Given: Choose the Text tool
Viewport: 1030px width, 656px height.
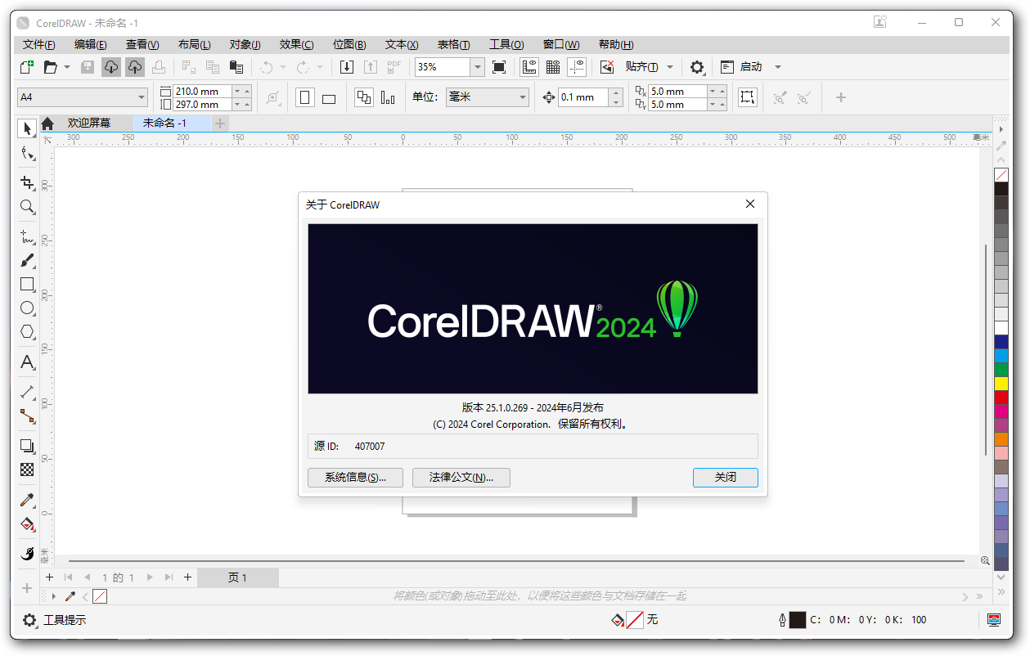Looking at the screenshot, I should (x=27, y=362).
